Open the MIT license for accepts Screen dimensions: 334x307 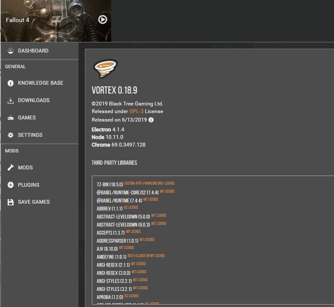point(133,232)
